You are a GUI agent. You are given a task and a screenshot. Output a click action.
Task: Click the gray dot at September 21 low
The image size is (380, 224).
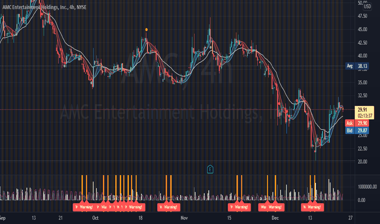(x=65, y=66)
